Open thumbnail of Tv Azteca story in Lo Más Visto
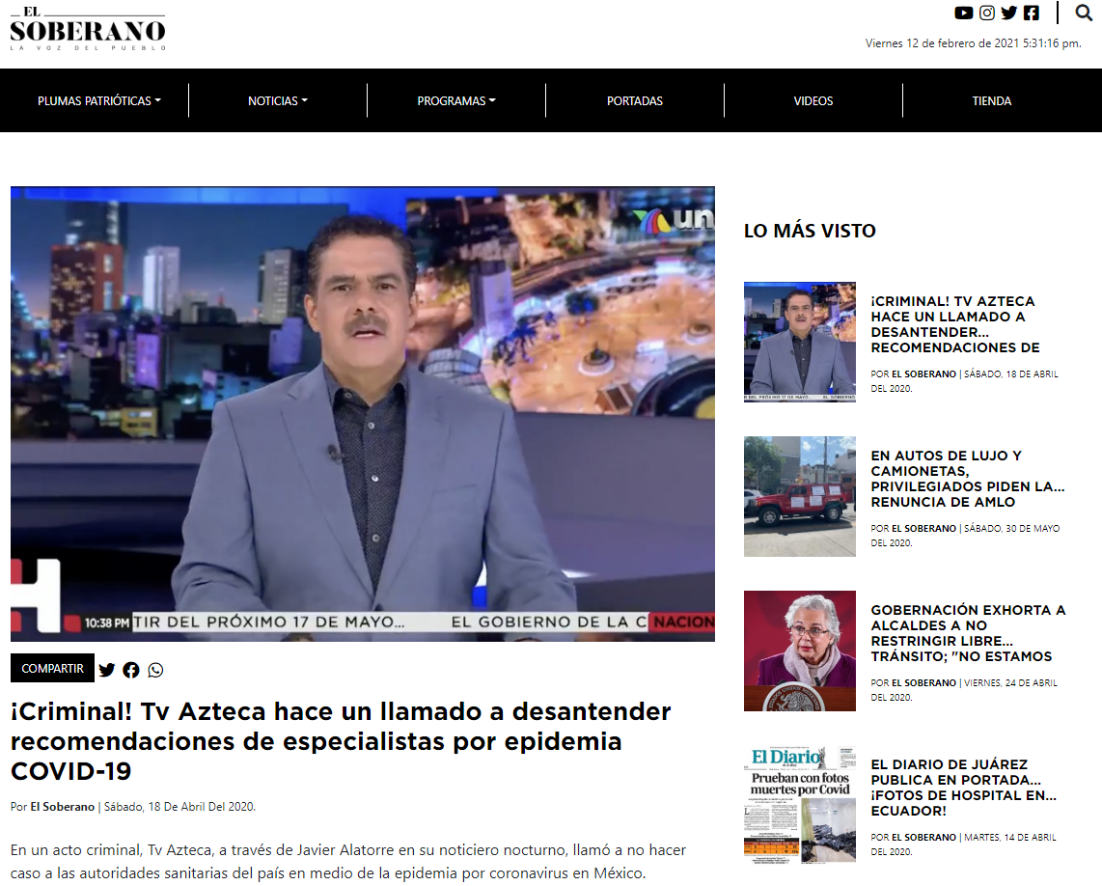Viewport: 1102px width, 886px height. click(800, 342)
